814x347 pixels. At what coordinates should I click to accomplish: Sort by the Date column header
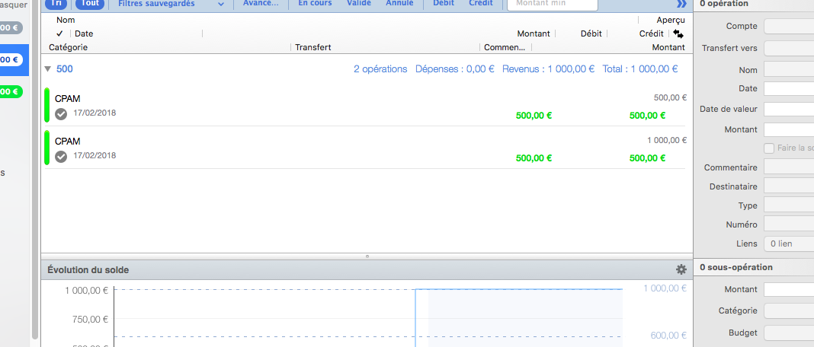(84, 33)
